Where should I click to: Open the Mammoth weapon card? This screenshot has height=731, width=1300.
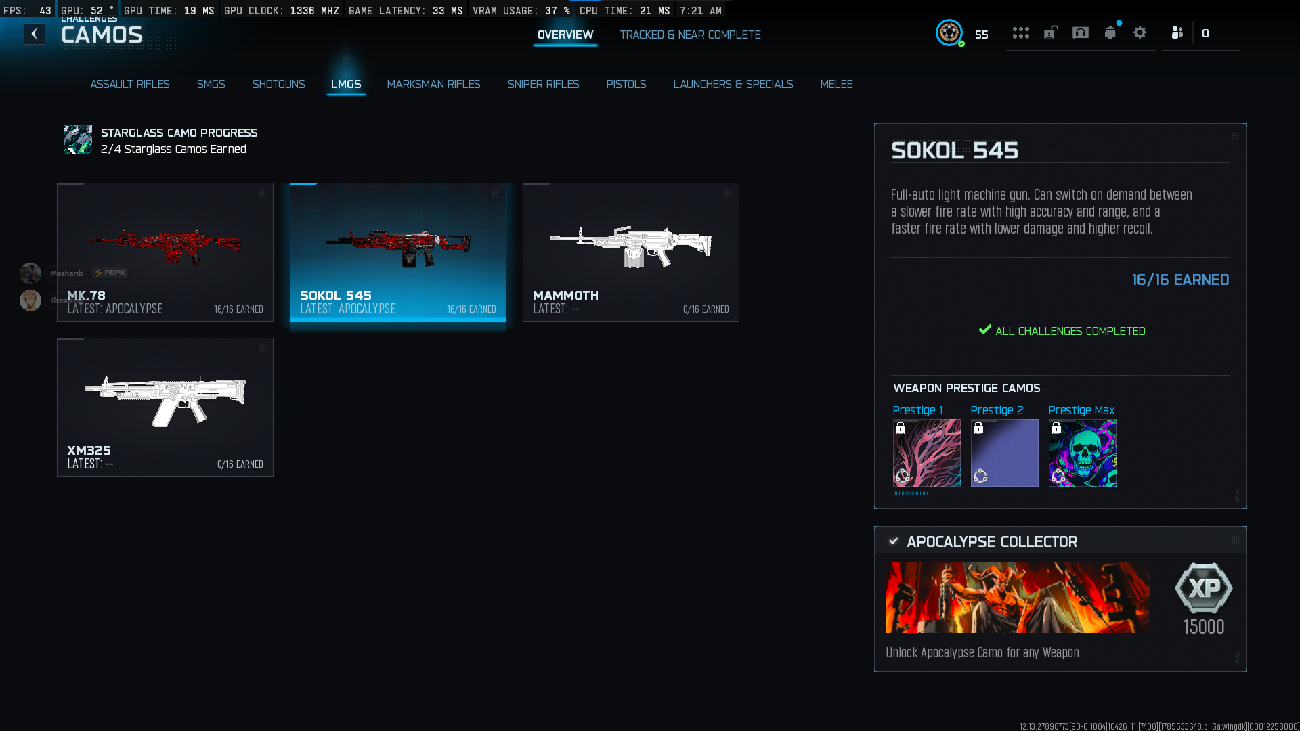pyautogui.click(x=631, y=252)
